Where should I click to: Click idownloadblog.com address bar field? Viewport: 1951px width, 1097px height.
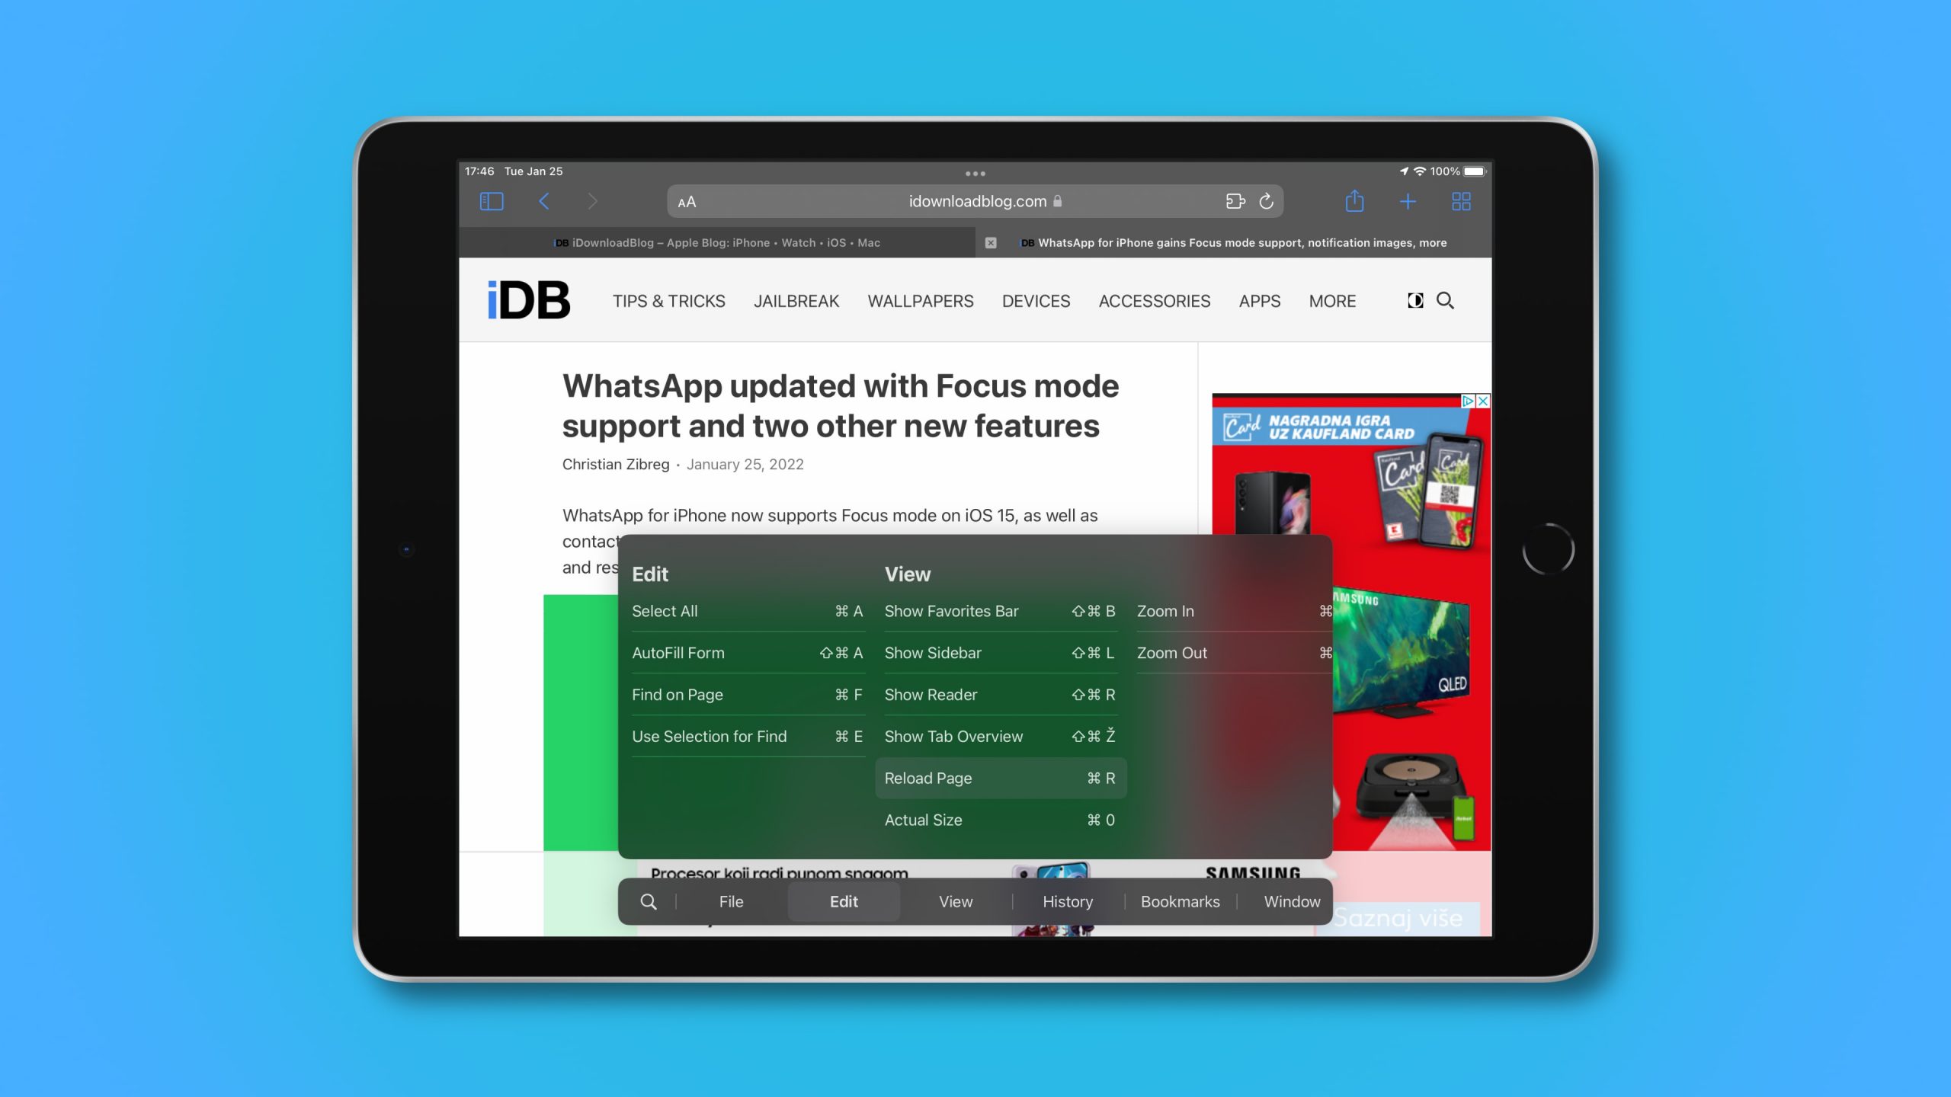tap(974, 201)
